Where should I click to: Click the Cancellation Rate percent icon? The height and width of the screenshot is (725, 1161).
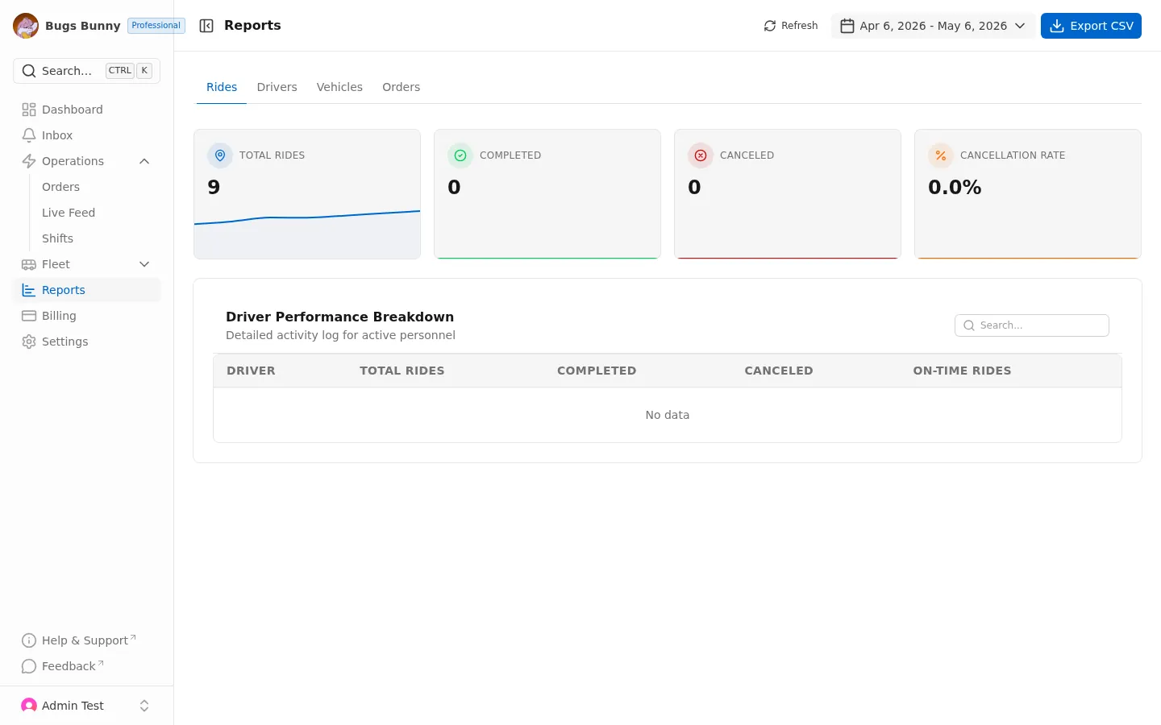coord(941,155)
